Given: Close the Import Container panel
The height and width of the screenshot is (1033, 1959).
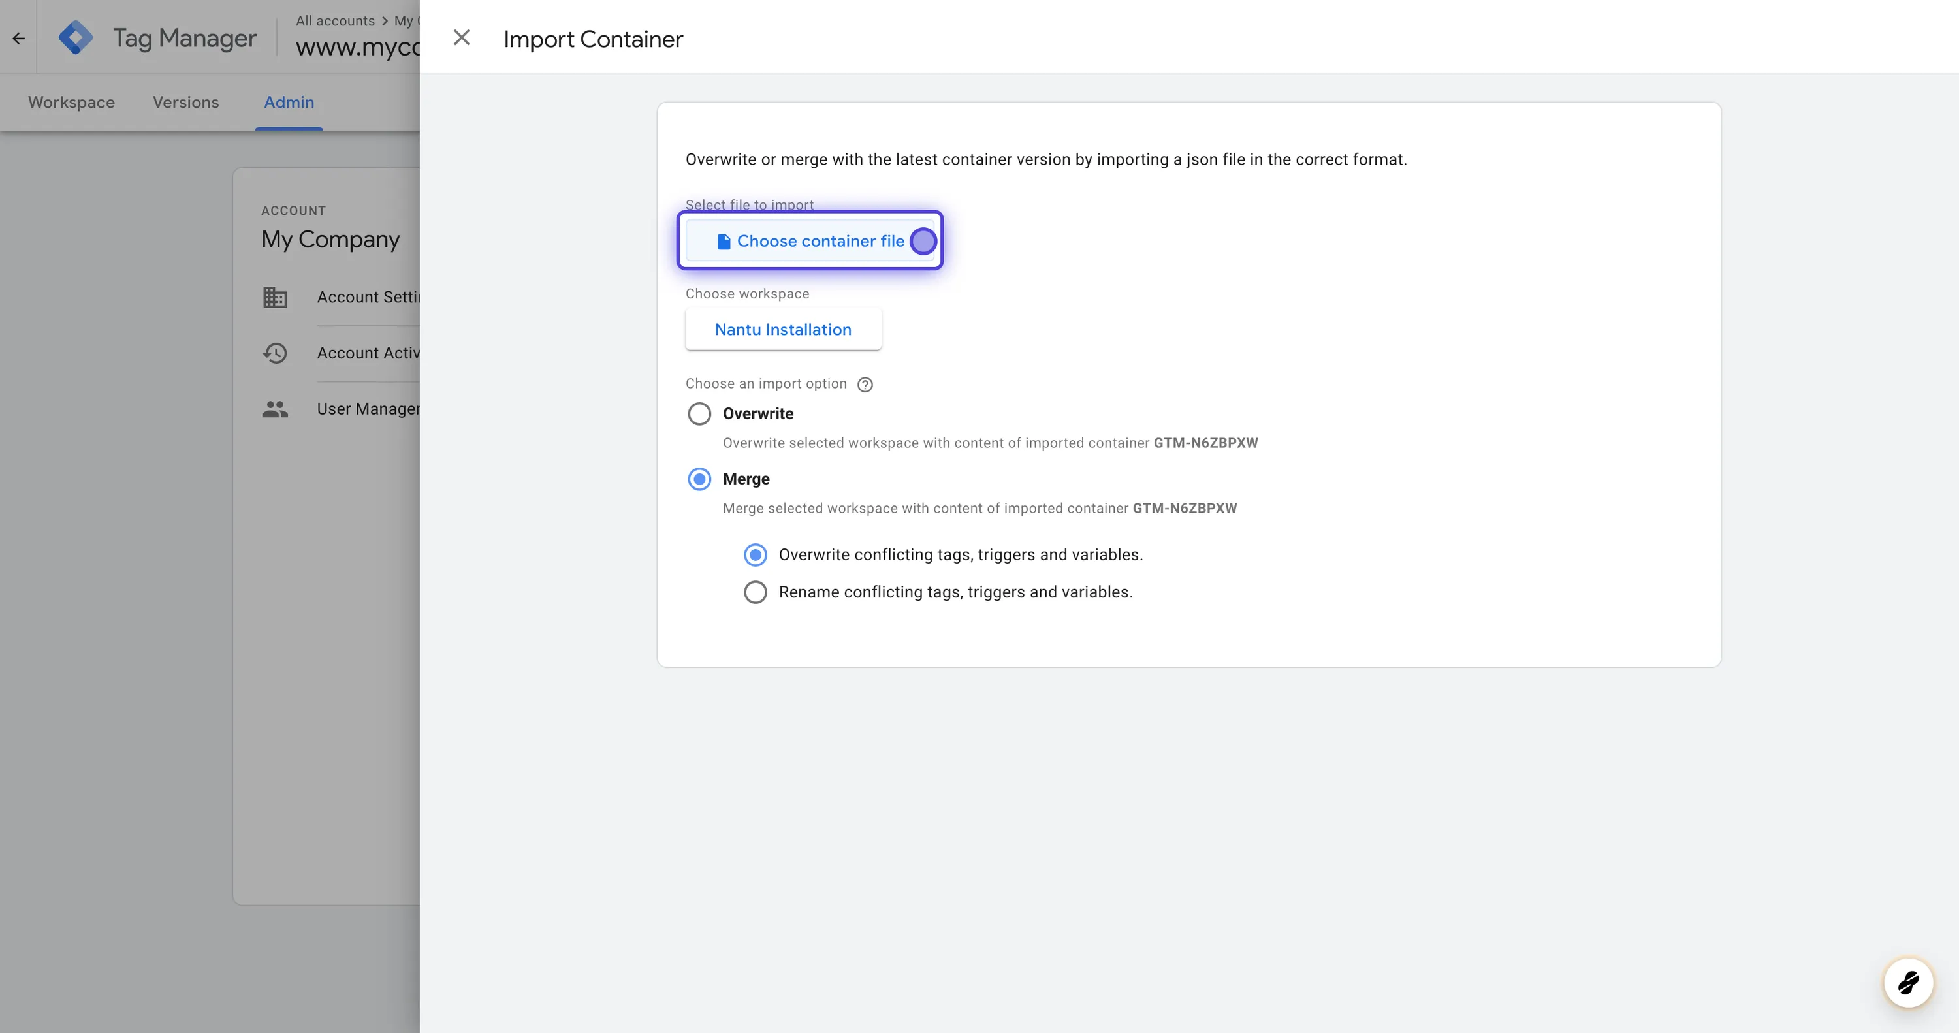Looking at the screenshot, I should click(x=462, y=37).
